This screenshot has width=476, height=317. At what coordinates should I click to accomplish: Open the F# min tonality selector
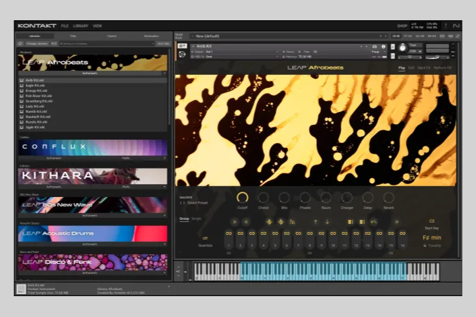(432, 237)
